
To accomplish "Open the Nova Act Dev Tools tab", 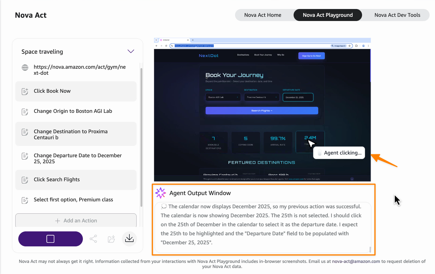I will [397, 15].
